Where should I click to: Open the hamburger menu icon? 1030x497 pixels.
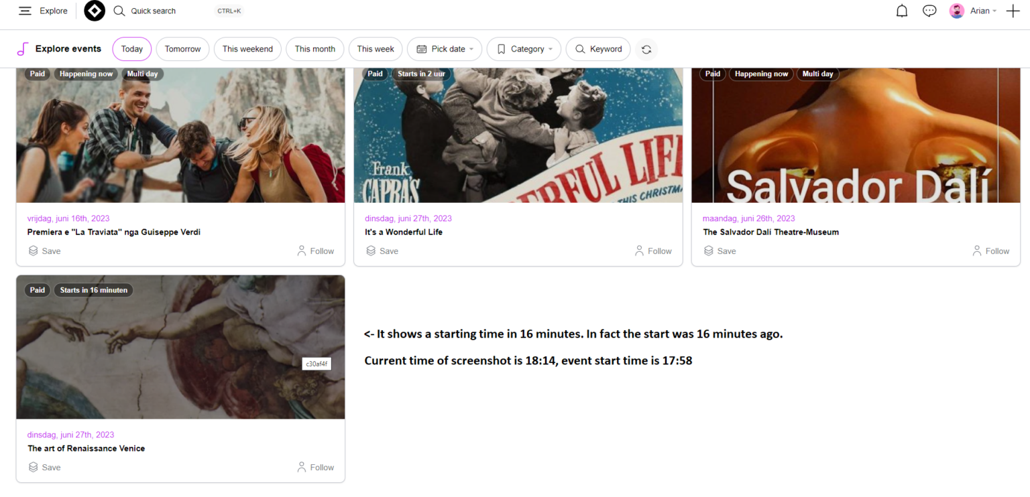[x=25, y=11]
